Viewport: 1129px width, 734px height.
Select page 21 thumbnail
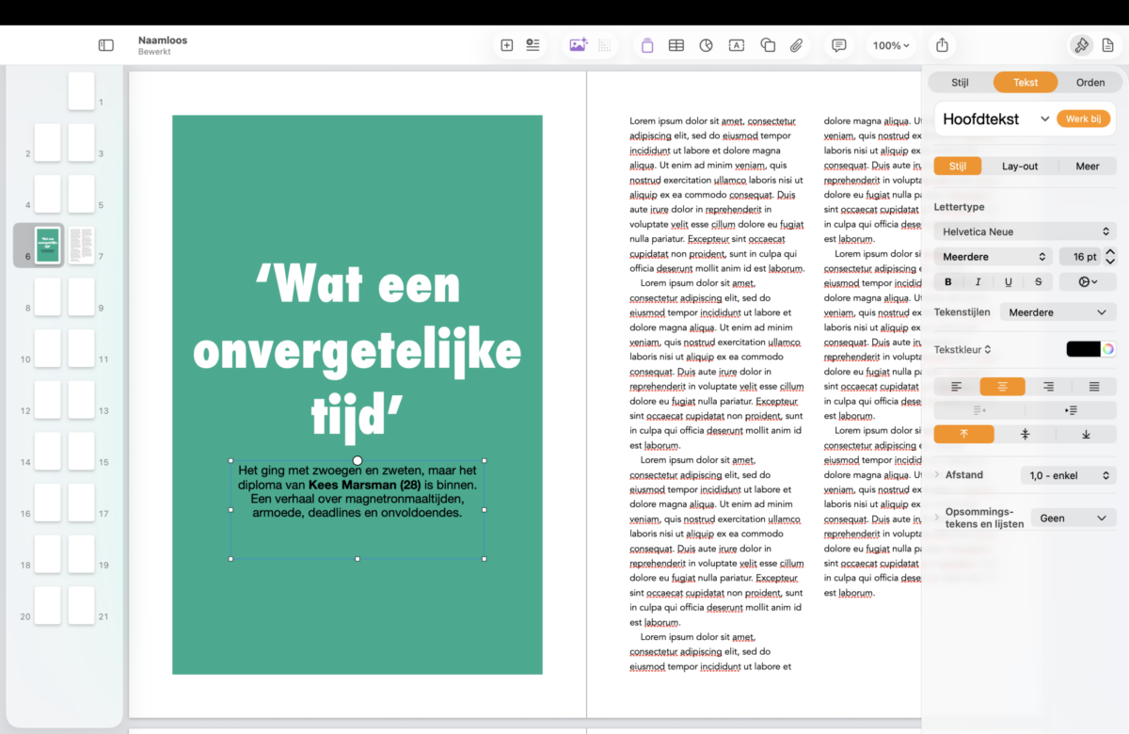tap(81, 606)
